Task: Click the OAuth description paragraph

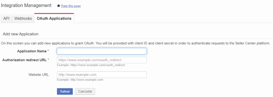Action: coord(135,43)
